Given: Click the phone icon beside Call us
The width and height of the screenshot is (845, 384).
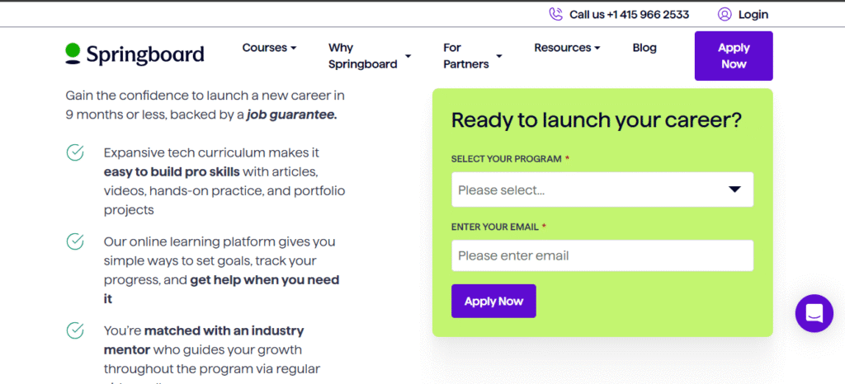Looking at the screenshot, I should click(x=555, y=14).
